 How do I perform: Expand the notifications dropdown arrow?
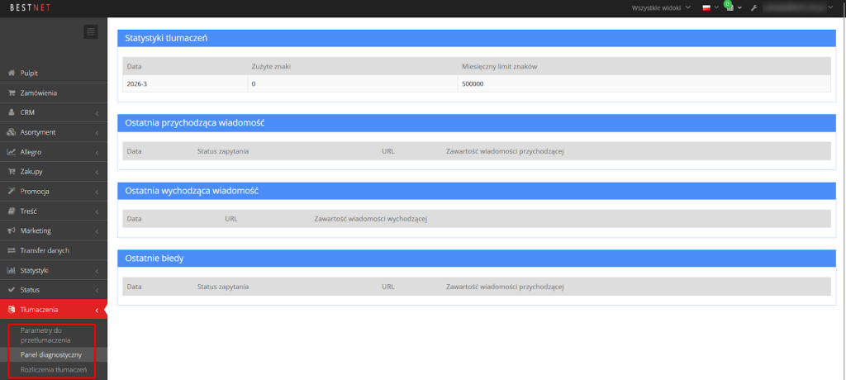[x=739, y=8]
